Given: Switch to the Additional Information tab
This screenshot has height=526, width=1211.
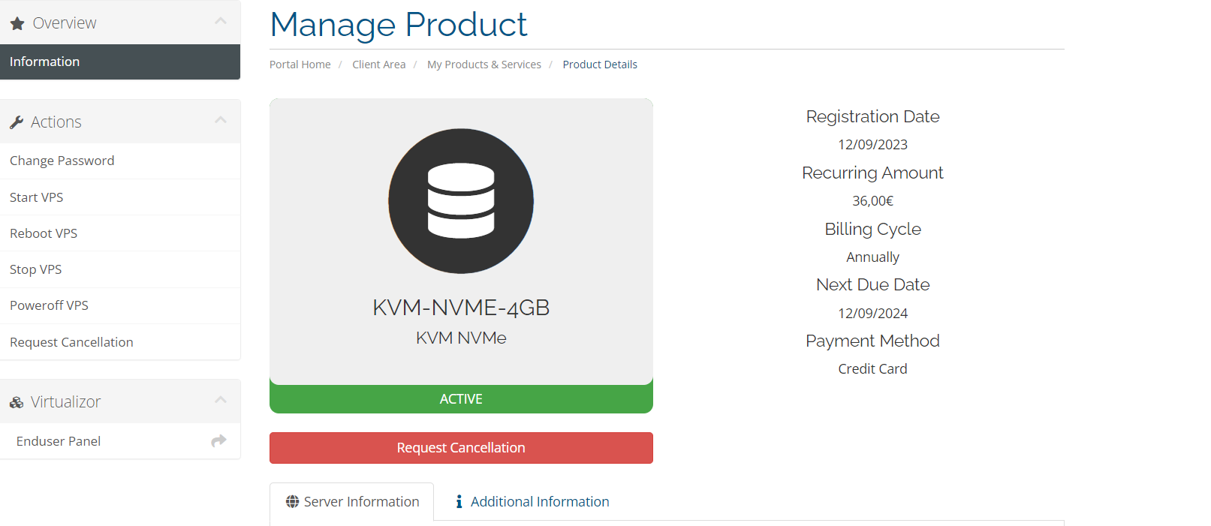Looking at the screenshot, I should (539, 502).
